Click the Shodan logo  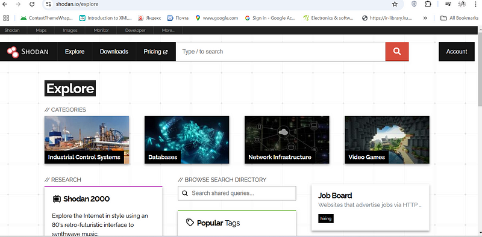pyautogui.click(x=28, y=52)
